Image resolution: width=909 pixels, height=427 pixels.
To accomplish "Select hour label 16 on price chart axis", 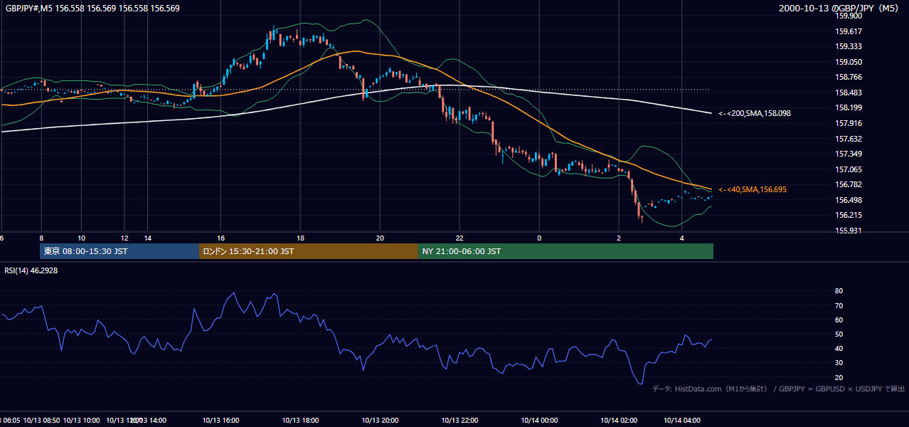I will pos(221,238).
